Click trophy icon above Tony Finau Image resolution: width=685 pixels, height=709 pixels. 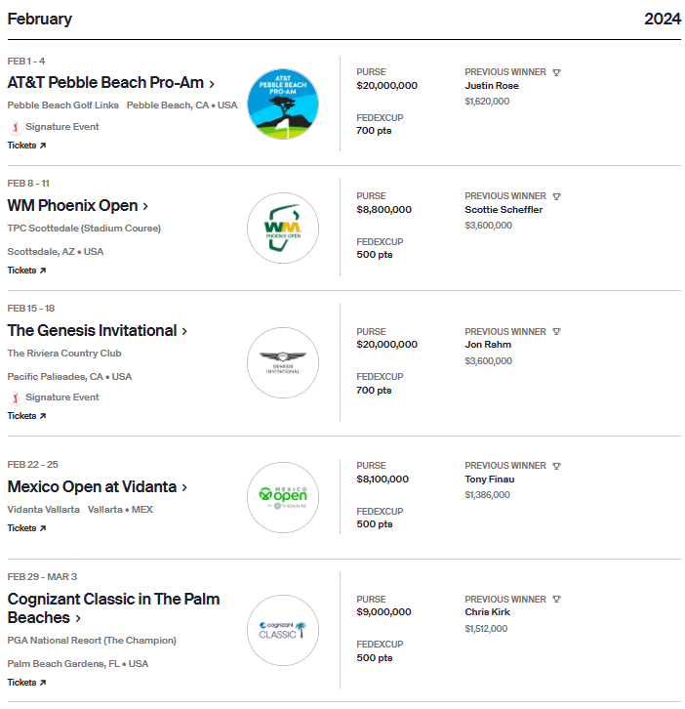(556, 466)
